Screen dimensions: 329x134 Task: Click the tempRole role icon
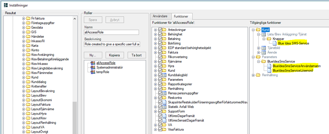93,72
